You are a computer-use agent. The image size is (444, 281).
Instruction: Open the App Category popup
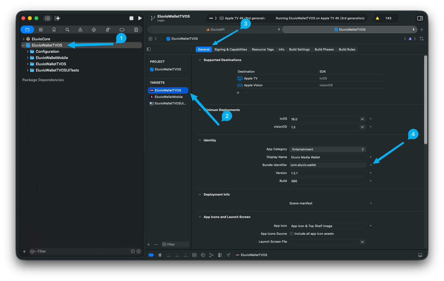click(x=328, y=149)
